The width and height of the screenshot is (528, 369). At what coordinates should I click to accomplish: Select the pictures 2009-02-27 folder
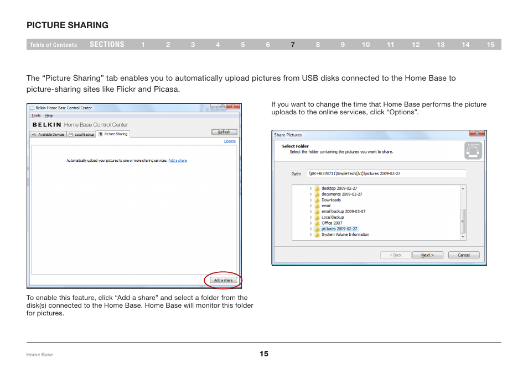pos(339,229)
